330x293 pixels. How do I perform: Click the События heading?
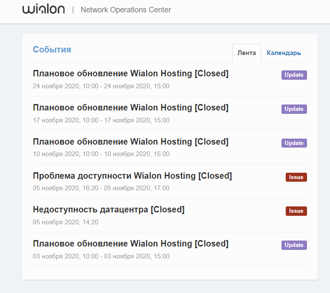(x=52, y=49)
